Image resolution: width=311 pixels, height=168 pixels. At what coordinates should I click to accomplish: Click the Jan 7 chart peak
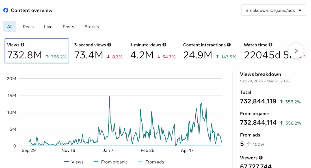coord(109,97)
